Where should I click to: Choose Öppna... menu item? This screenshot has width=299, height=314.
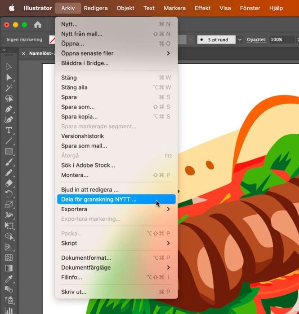(x=116, y=44)
